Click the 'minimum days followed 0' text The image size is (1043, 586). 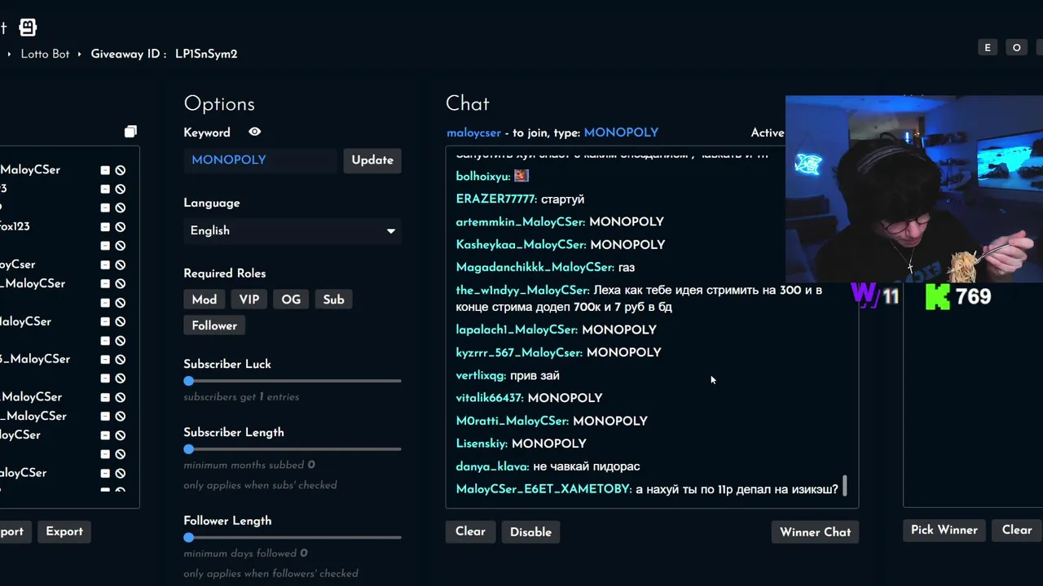click(245, 553)
